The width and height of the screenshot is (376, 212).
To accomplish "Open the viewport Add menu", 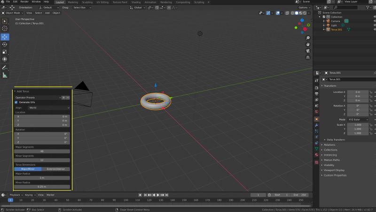I will coord(47,13).
